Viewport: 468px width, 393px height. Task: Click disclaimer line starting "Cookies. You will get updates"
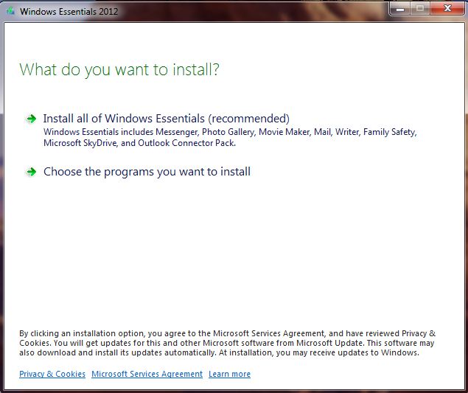point(227,344)
